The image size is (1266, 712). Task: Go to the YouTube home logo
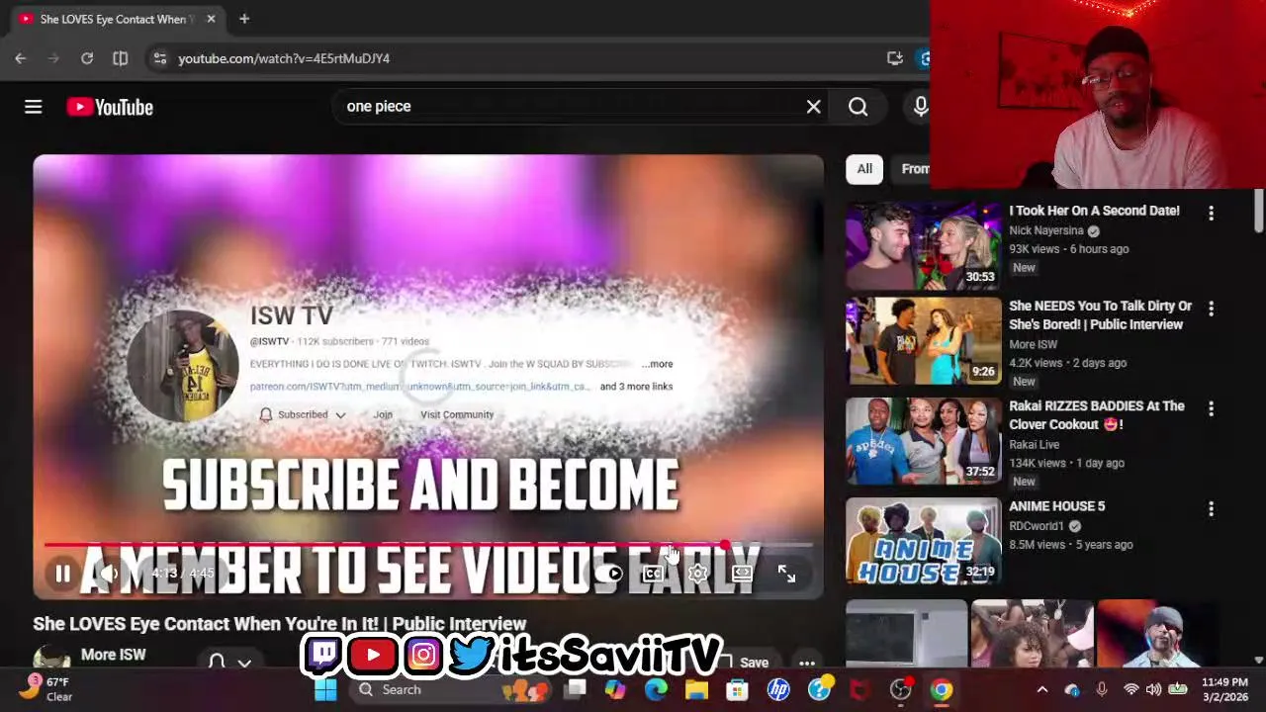pos(110,107)
